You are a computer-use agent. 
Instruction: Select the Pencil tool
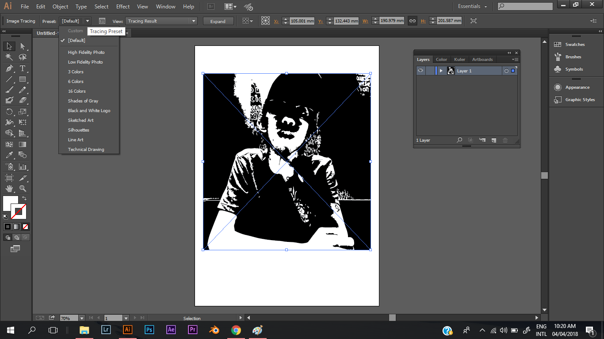click(x=23, y=90)
